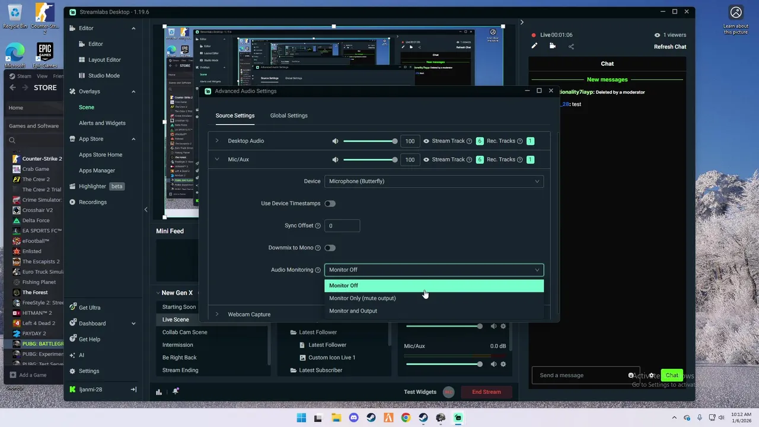
Task: Show help for Desktop Audio Stream Track
Action: 469,141
